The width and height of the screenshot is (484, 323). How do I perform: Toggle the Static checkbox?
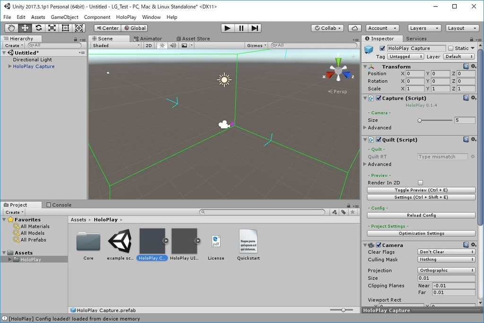[450, 49]
